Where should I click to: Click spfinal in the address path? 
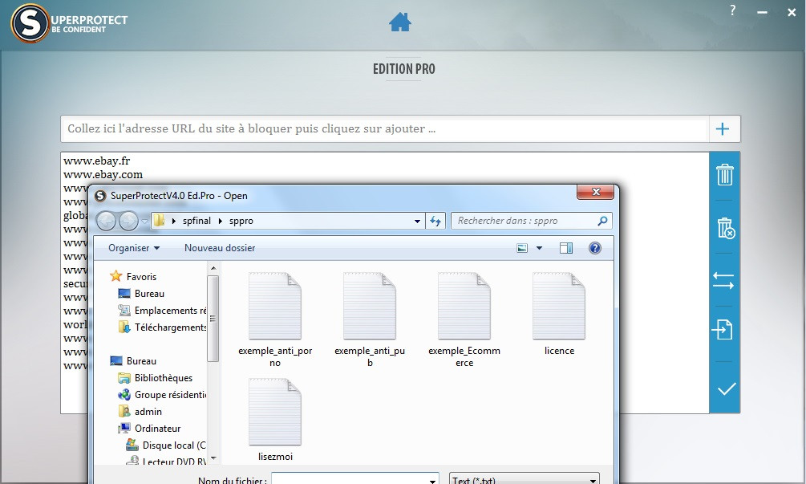(x=196, y=222)
